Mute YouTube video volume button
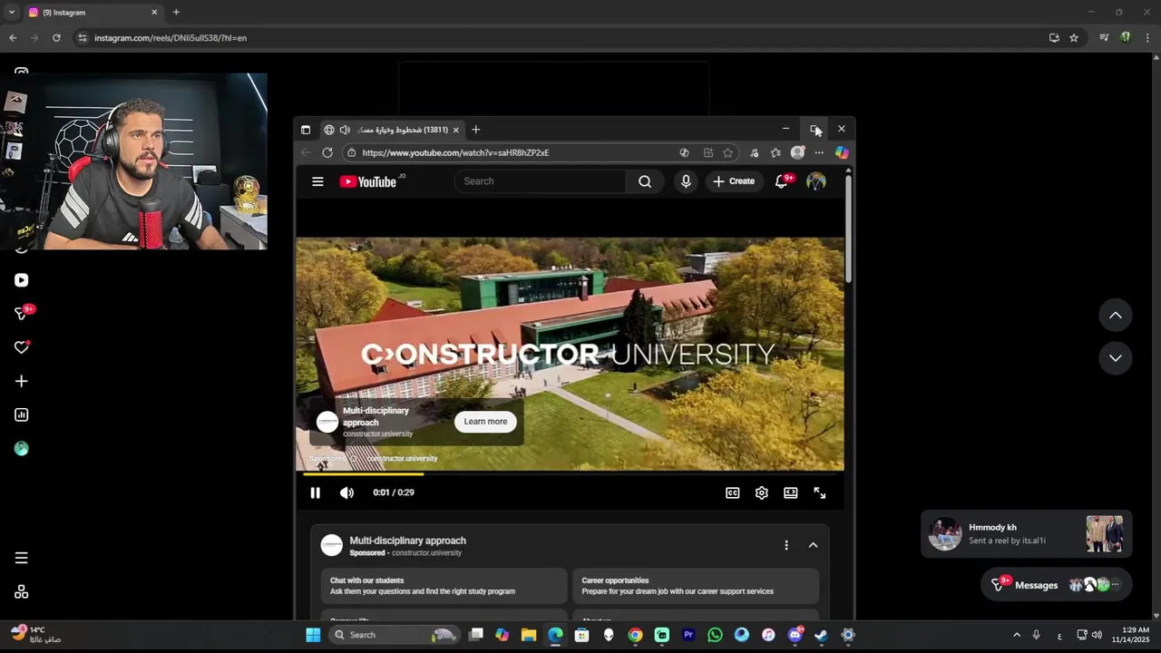This screenshot has width=1161, height=653. pyautogui.click(x=346, y=492)
